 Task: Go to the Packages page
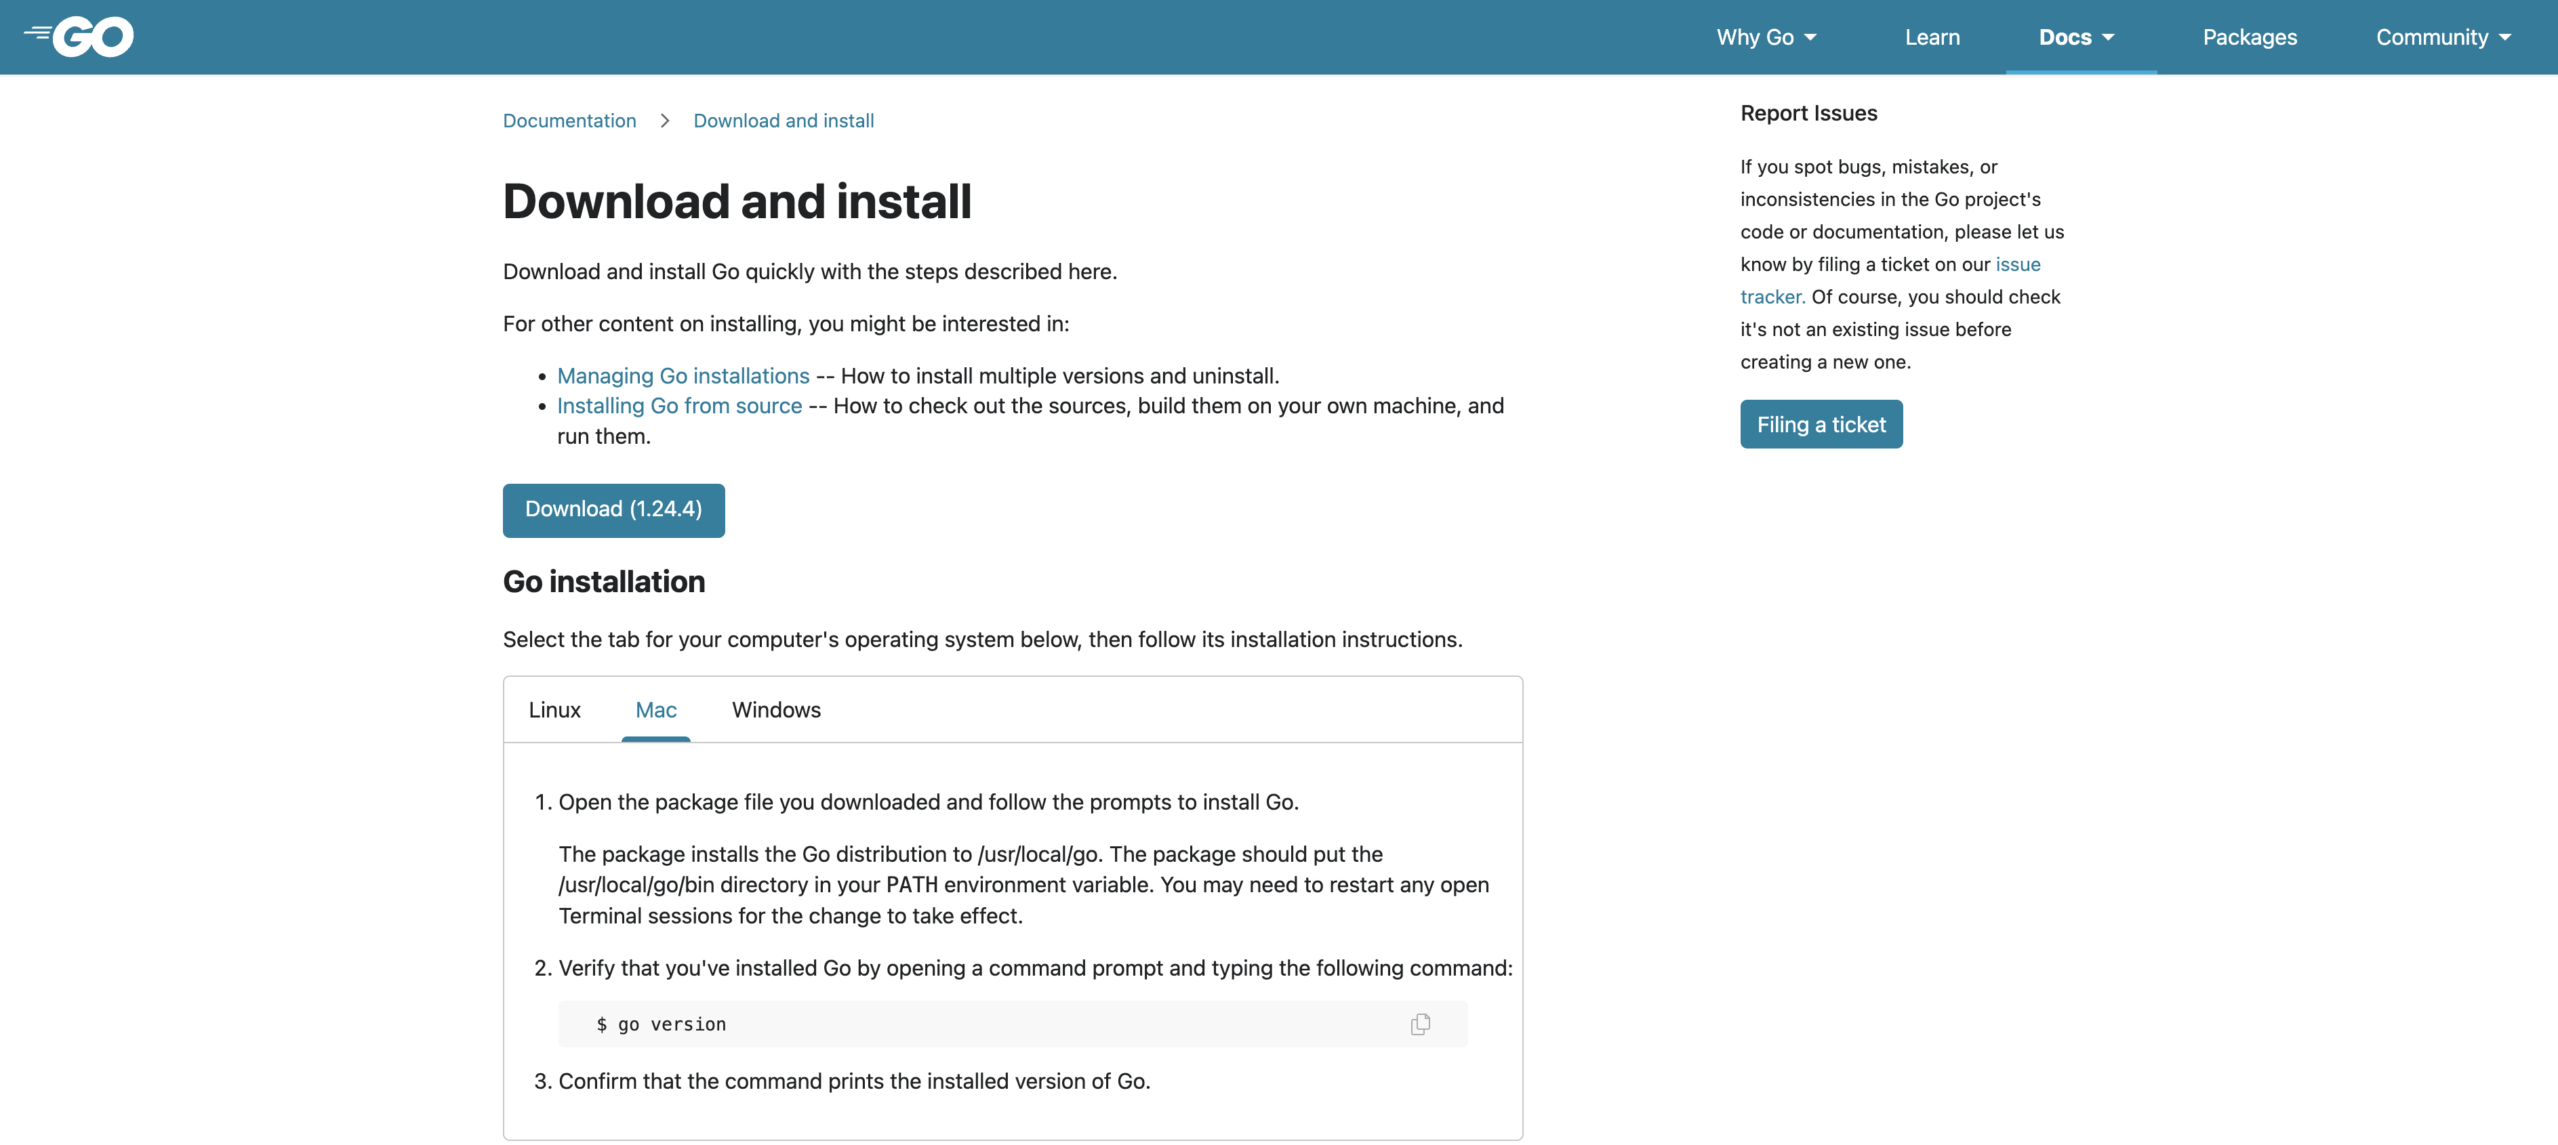(2249, 37)
